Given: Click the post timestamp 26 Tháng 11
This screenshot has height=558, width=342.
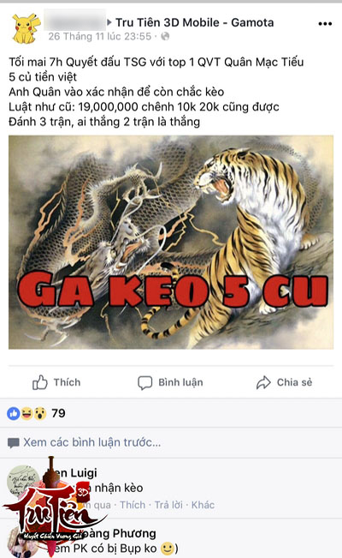Looking at the screenshot, I should pos(100,36).
